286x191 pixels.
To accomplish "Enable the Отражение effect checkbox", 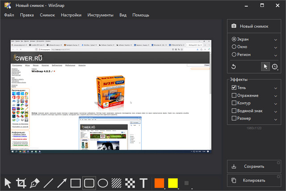I will 234,95.
